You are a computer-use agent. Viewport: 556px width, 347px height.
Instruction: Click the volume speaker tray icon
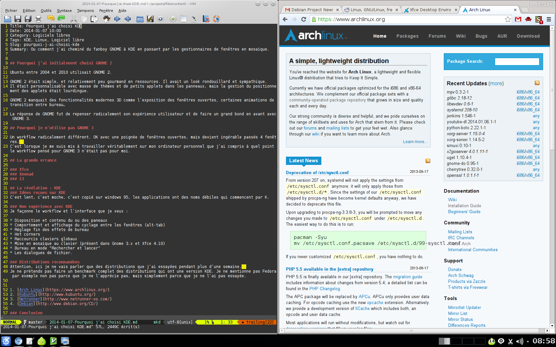point(520,341)
